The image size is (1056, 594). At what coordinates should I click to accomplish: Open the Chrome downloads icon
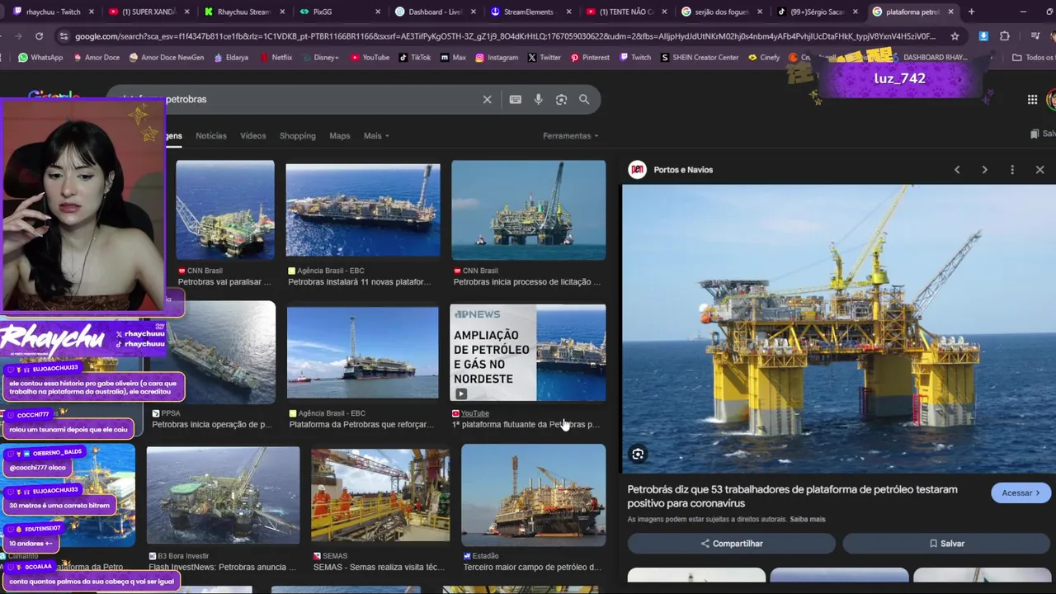coord(983,36)
